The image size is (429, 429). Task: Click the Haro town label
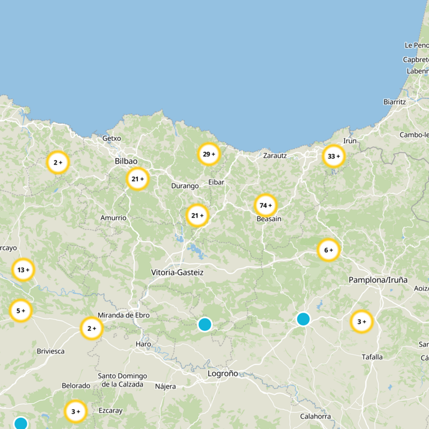point(143,344)
